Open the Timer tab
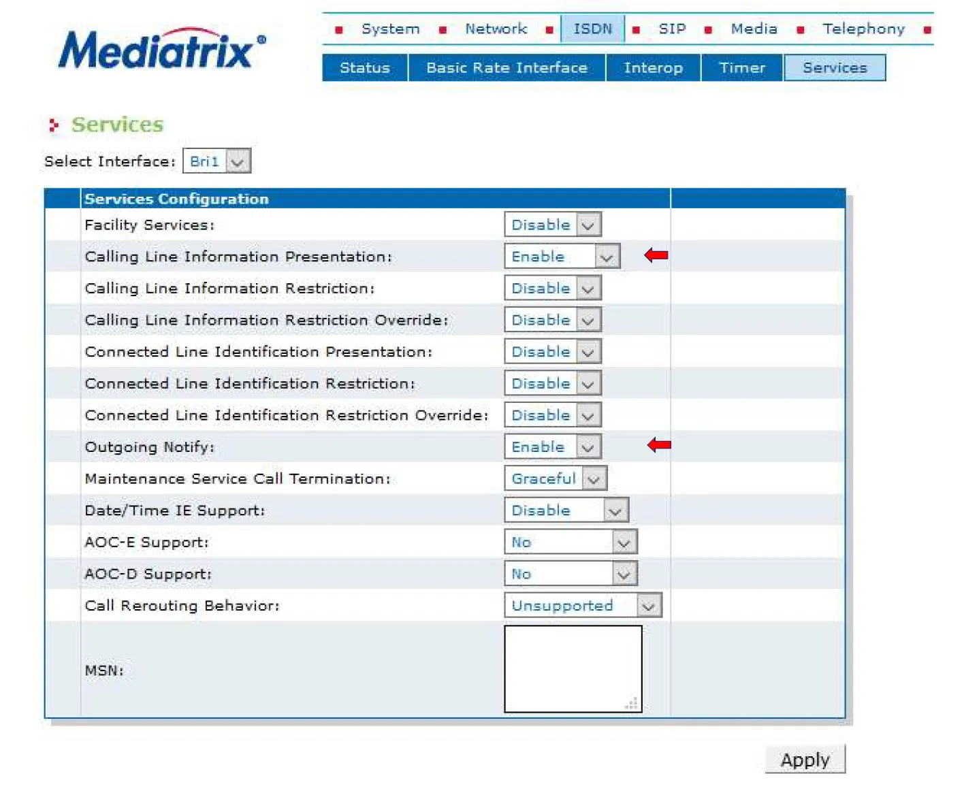The image size is (964, 795). (742, 68)
